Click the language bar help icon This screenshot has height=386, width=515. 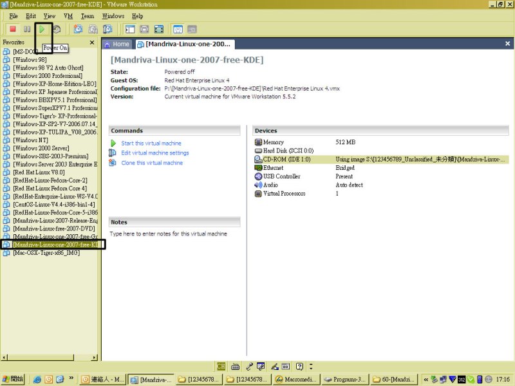[x=299, y=366]
